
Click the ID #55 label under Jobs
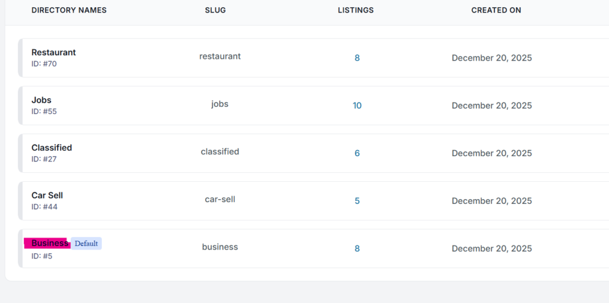click(x=44, y=111)
